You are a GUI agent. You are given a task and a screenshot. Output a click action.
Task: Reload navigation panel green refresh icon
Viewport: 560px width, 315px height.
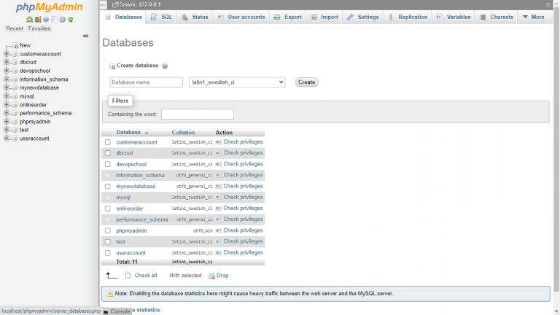[71, 19]
